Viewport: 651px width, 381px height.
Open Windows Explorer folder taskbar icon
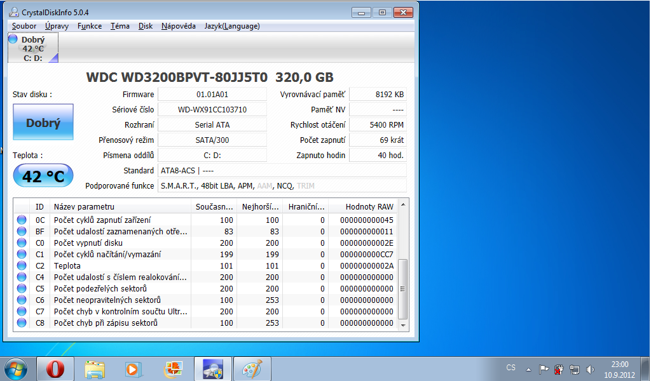[x=95, y=368]
